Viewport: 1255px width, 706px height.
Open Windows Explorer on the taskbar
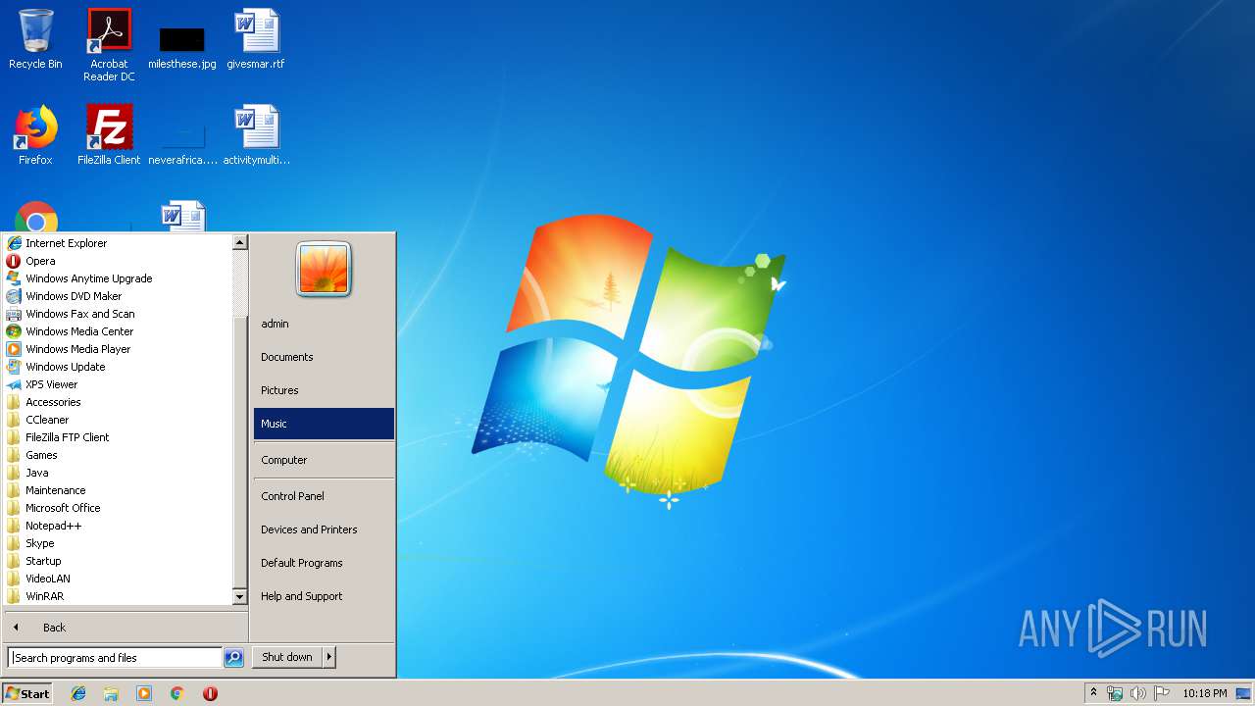click(x=111, y=693)
